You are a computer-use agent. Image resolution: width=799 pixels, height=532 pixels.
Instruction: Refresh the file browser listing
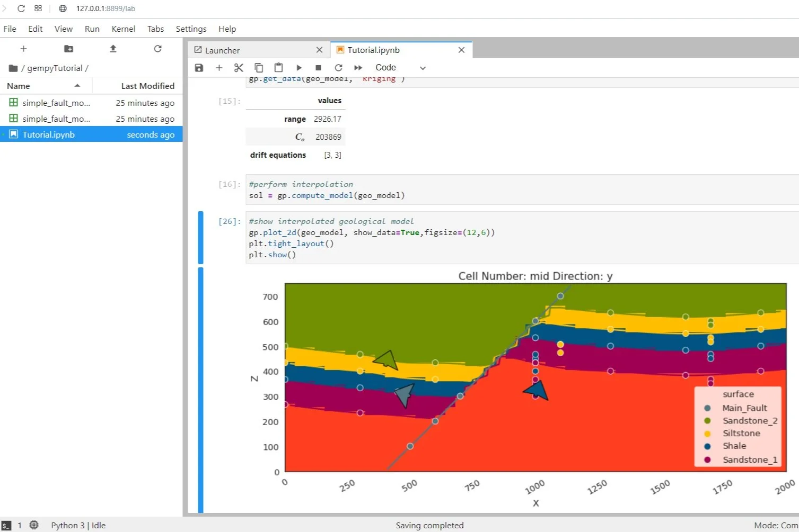157,48
